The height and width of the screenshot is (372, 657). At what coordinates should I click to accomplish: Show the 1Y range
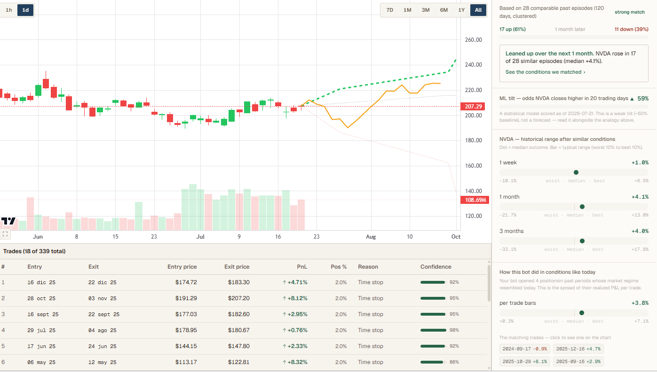pyautogui.click(x=461, y=10)
